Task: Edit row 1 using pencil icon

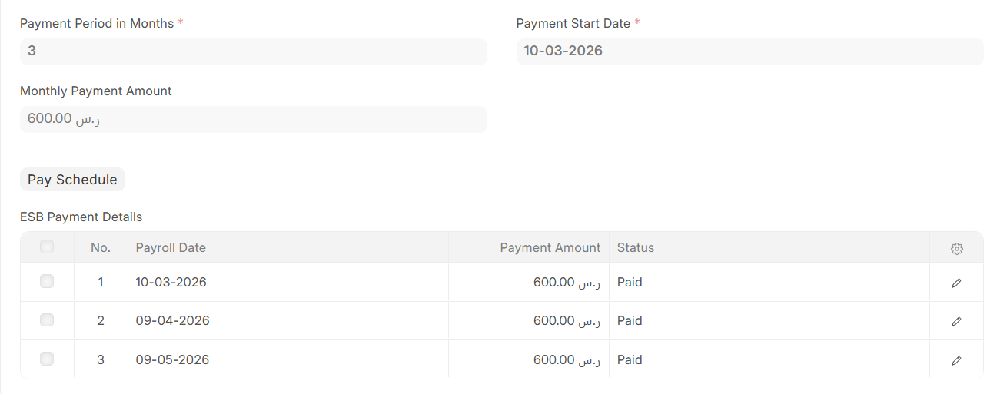Action: click(x=956, y=283)
